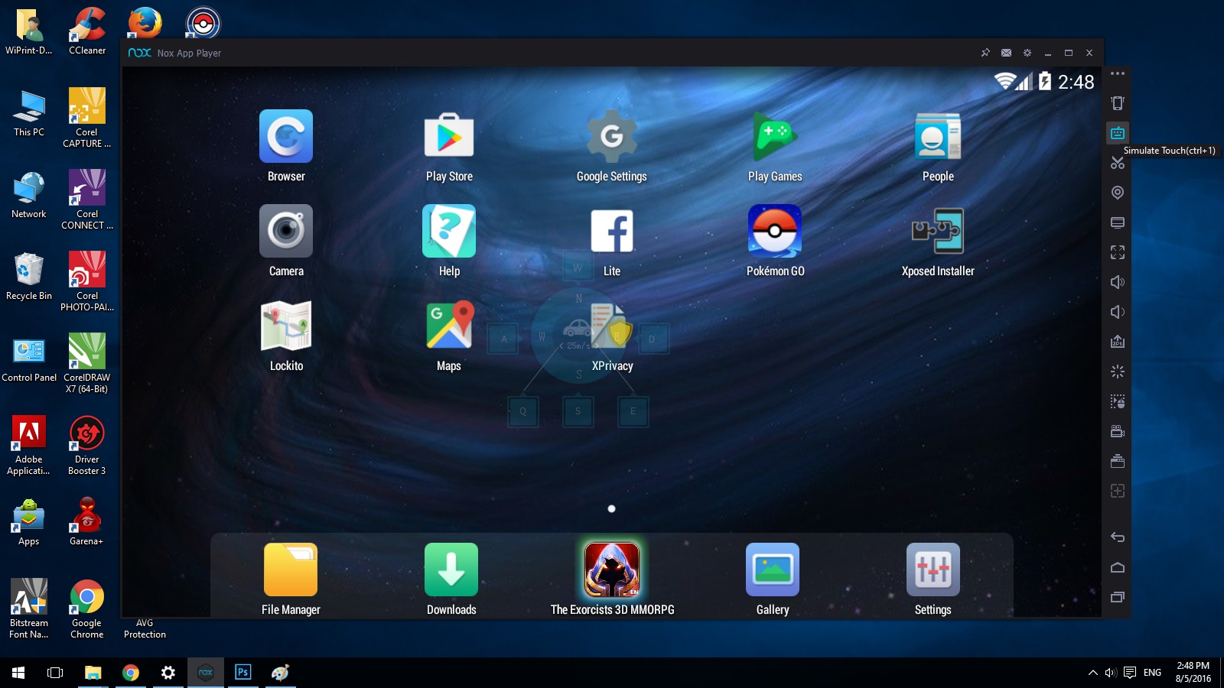
Task: Click the home screen page indicator dot
Action: coord(611,508)
